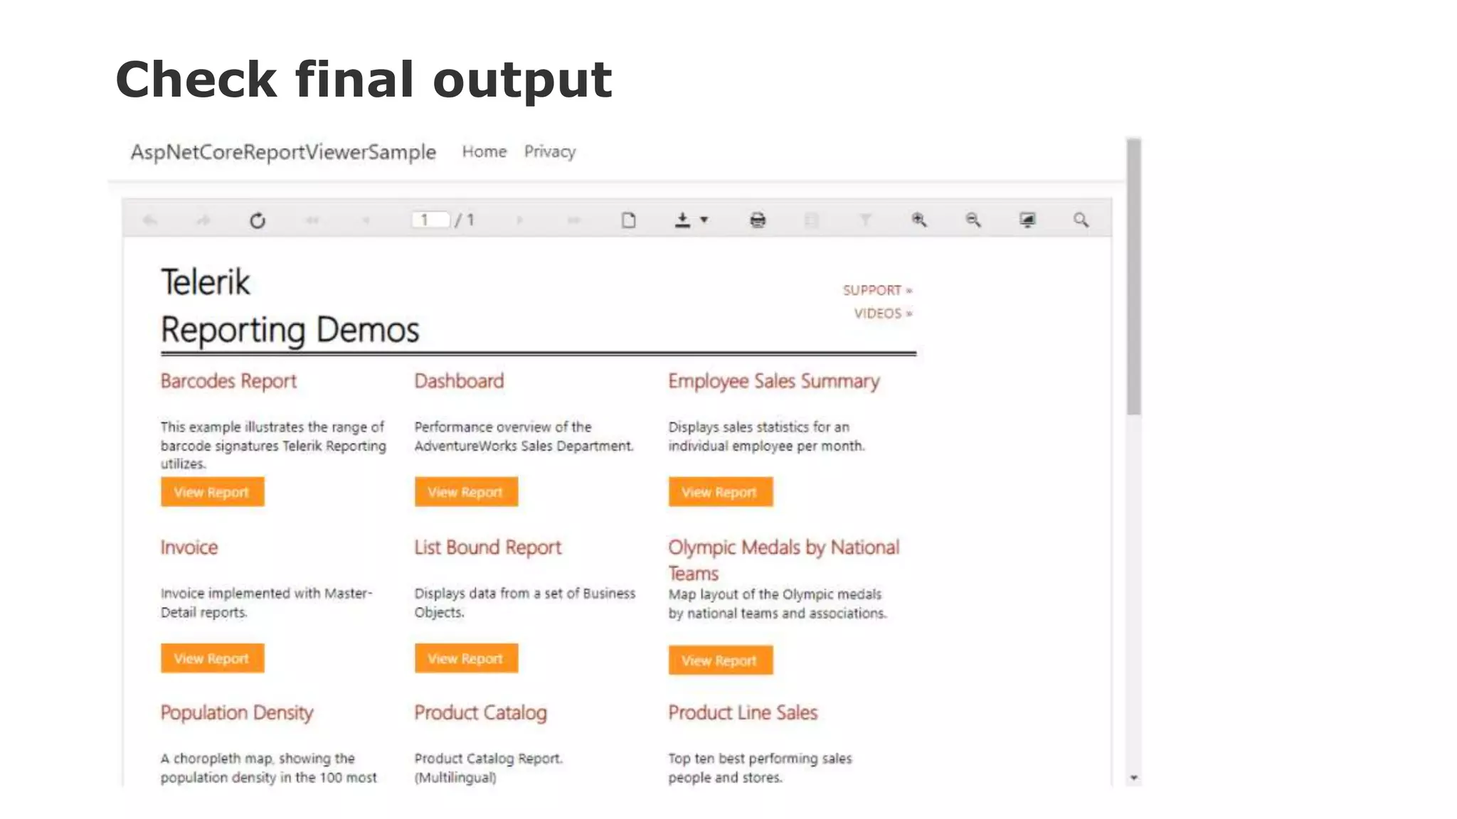1457x819 pixels.
Task: Click View Report under Dashboard
Action: coord(466,492)
